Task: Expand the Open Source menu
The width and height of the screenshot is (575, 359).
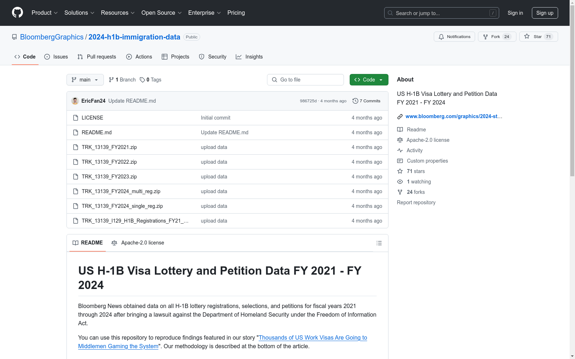Action: point(162,13)
